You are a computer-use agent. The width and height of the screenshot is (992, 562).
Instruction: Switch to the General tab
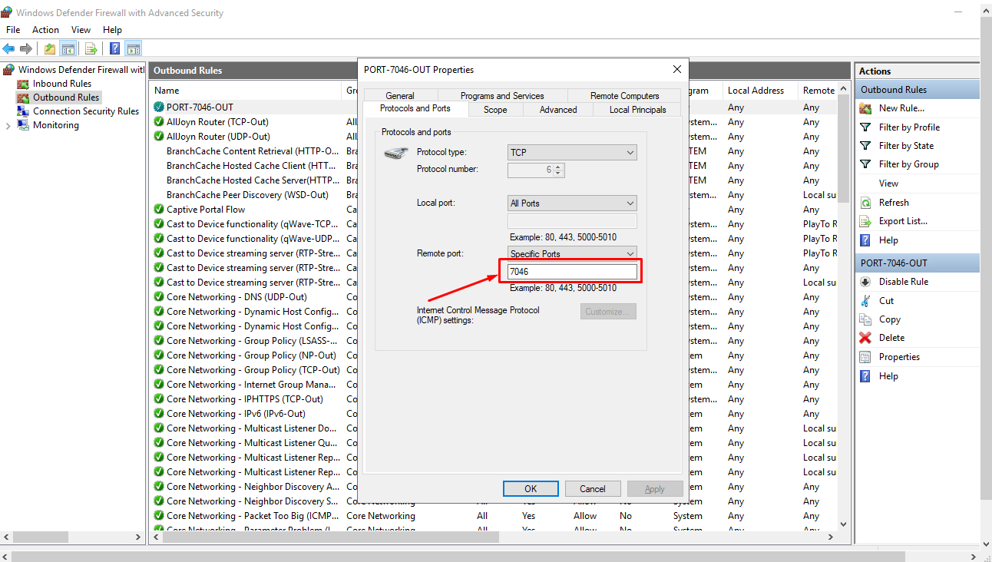click(400, 96)
